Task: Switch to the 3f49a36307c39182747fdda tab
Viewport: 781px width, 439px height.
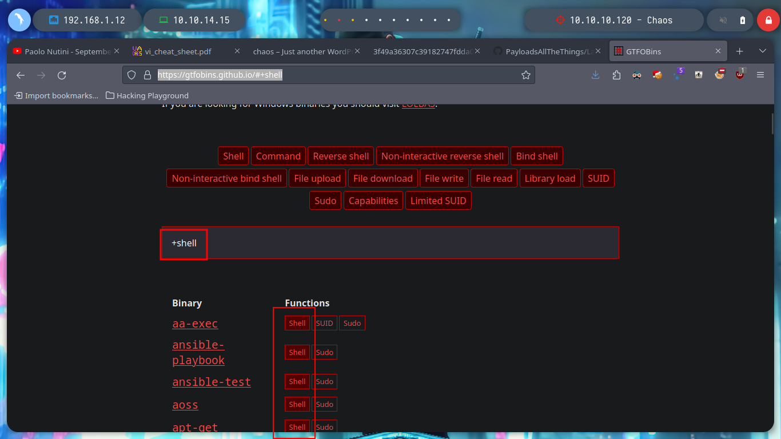Action: (x=428, y=51)
